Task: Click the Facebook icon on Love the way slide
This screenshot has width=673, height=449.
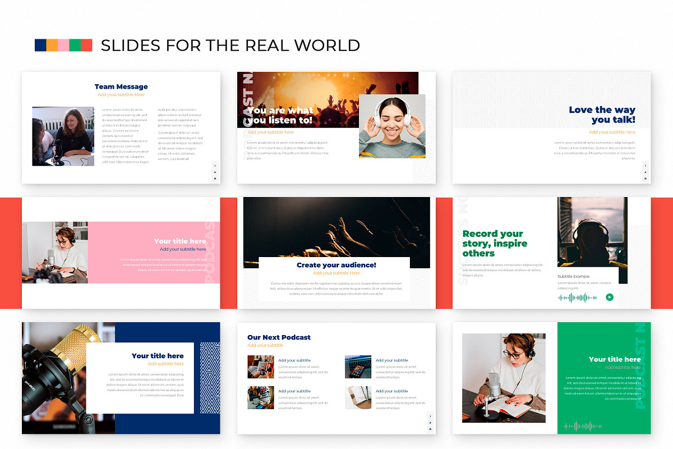Action: [x=646, y=166]
